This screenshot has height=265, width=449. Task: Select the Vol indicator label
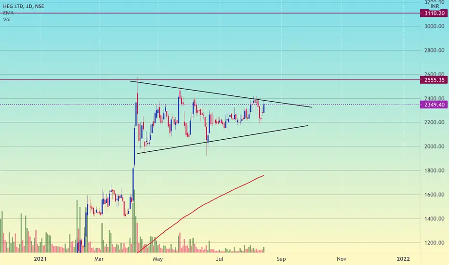[7, 19]
